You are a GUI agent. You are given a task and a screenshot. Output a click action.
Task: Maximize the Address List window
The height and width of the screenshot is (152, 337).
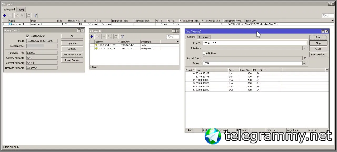click(174, 31)
